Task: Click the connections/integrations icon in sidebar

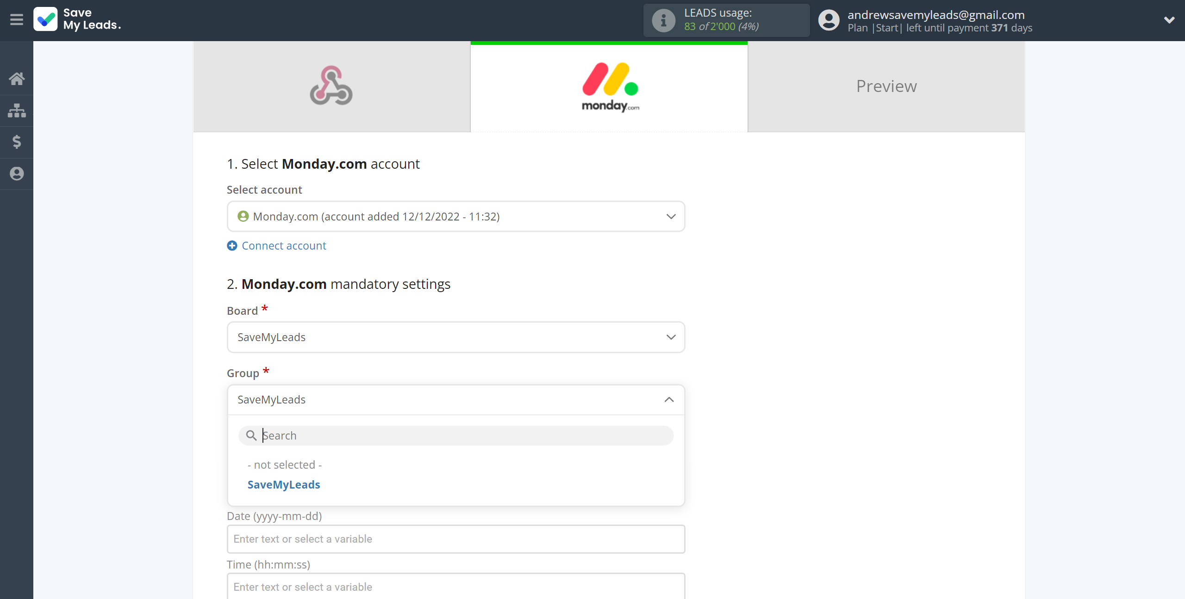Action: (17, 109)
